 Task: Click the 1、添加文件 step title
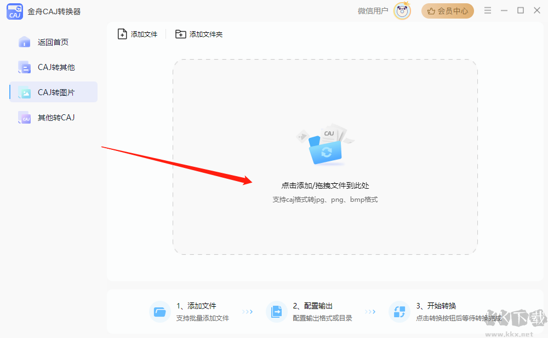coord(196,306)
